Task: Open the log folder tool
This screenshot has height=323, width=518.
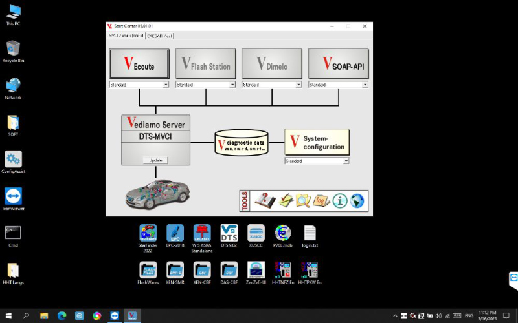Action: (x=322, y=201)
